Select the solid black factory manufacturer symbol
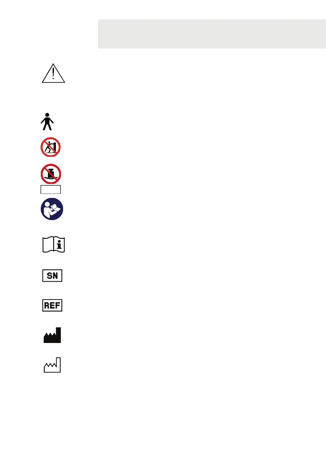The image size is (326, 461). [x=52, y=335]
